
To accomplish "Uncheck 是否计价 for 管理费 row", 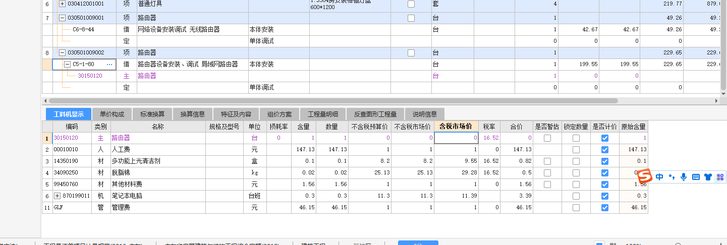I will click(x=605, y=208).
